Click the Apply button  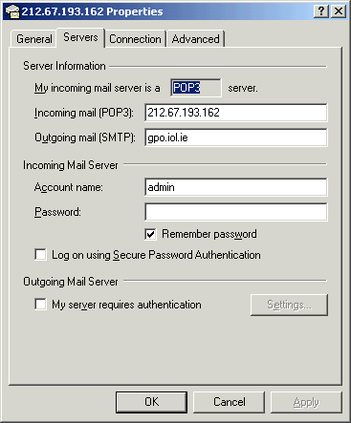click(x=306, y=402)
